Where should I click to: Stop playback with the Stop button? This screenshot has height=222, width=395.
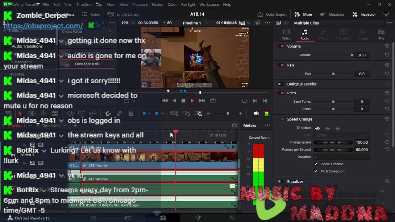click(x=183, y=101)
